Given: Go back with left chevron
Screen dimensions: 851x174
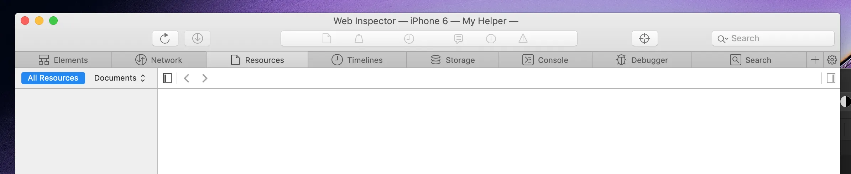Looking at the screenshot, I should [187, 78].
